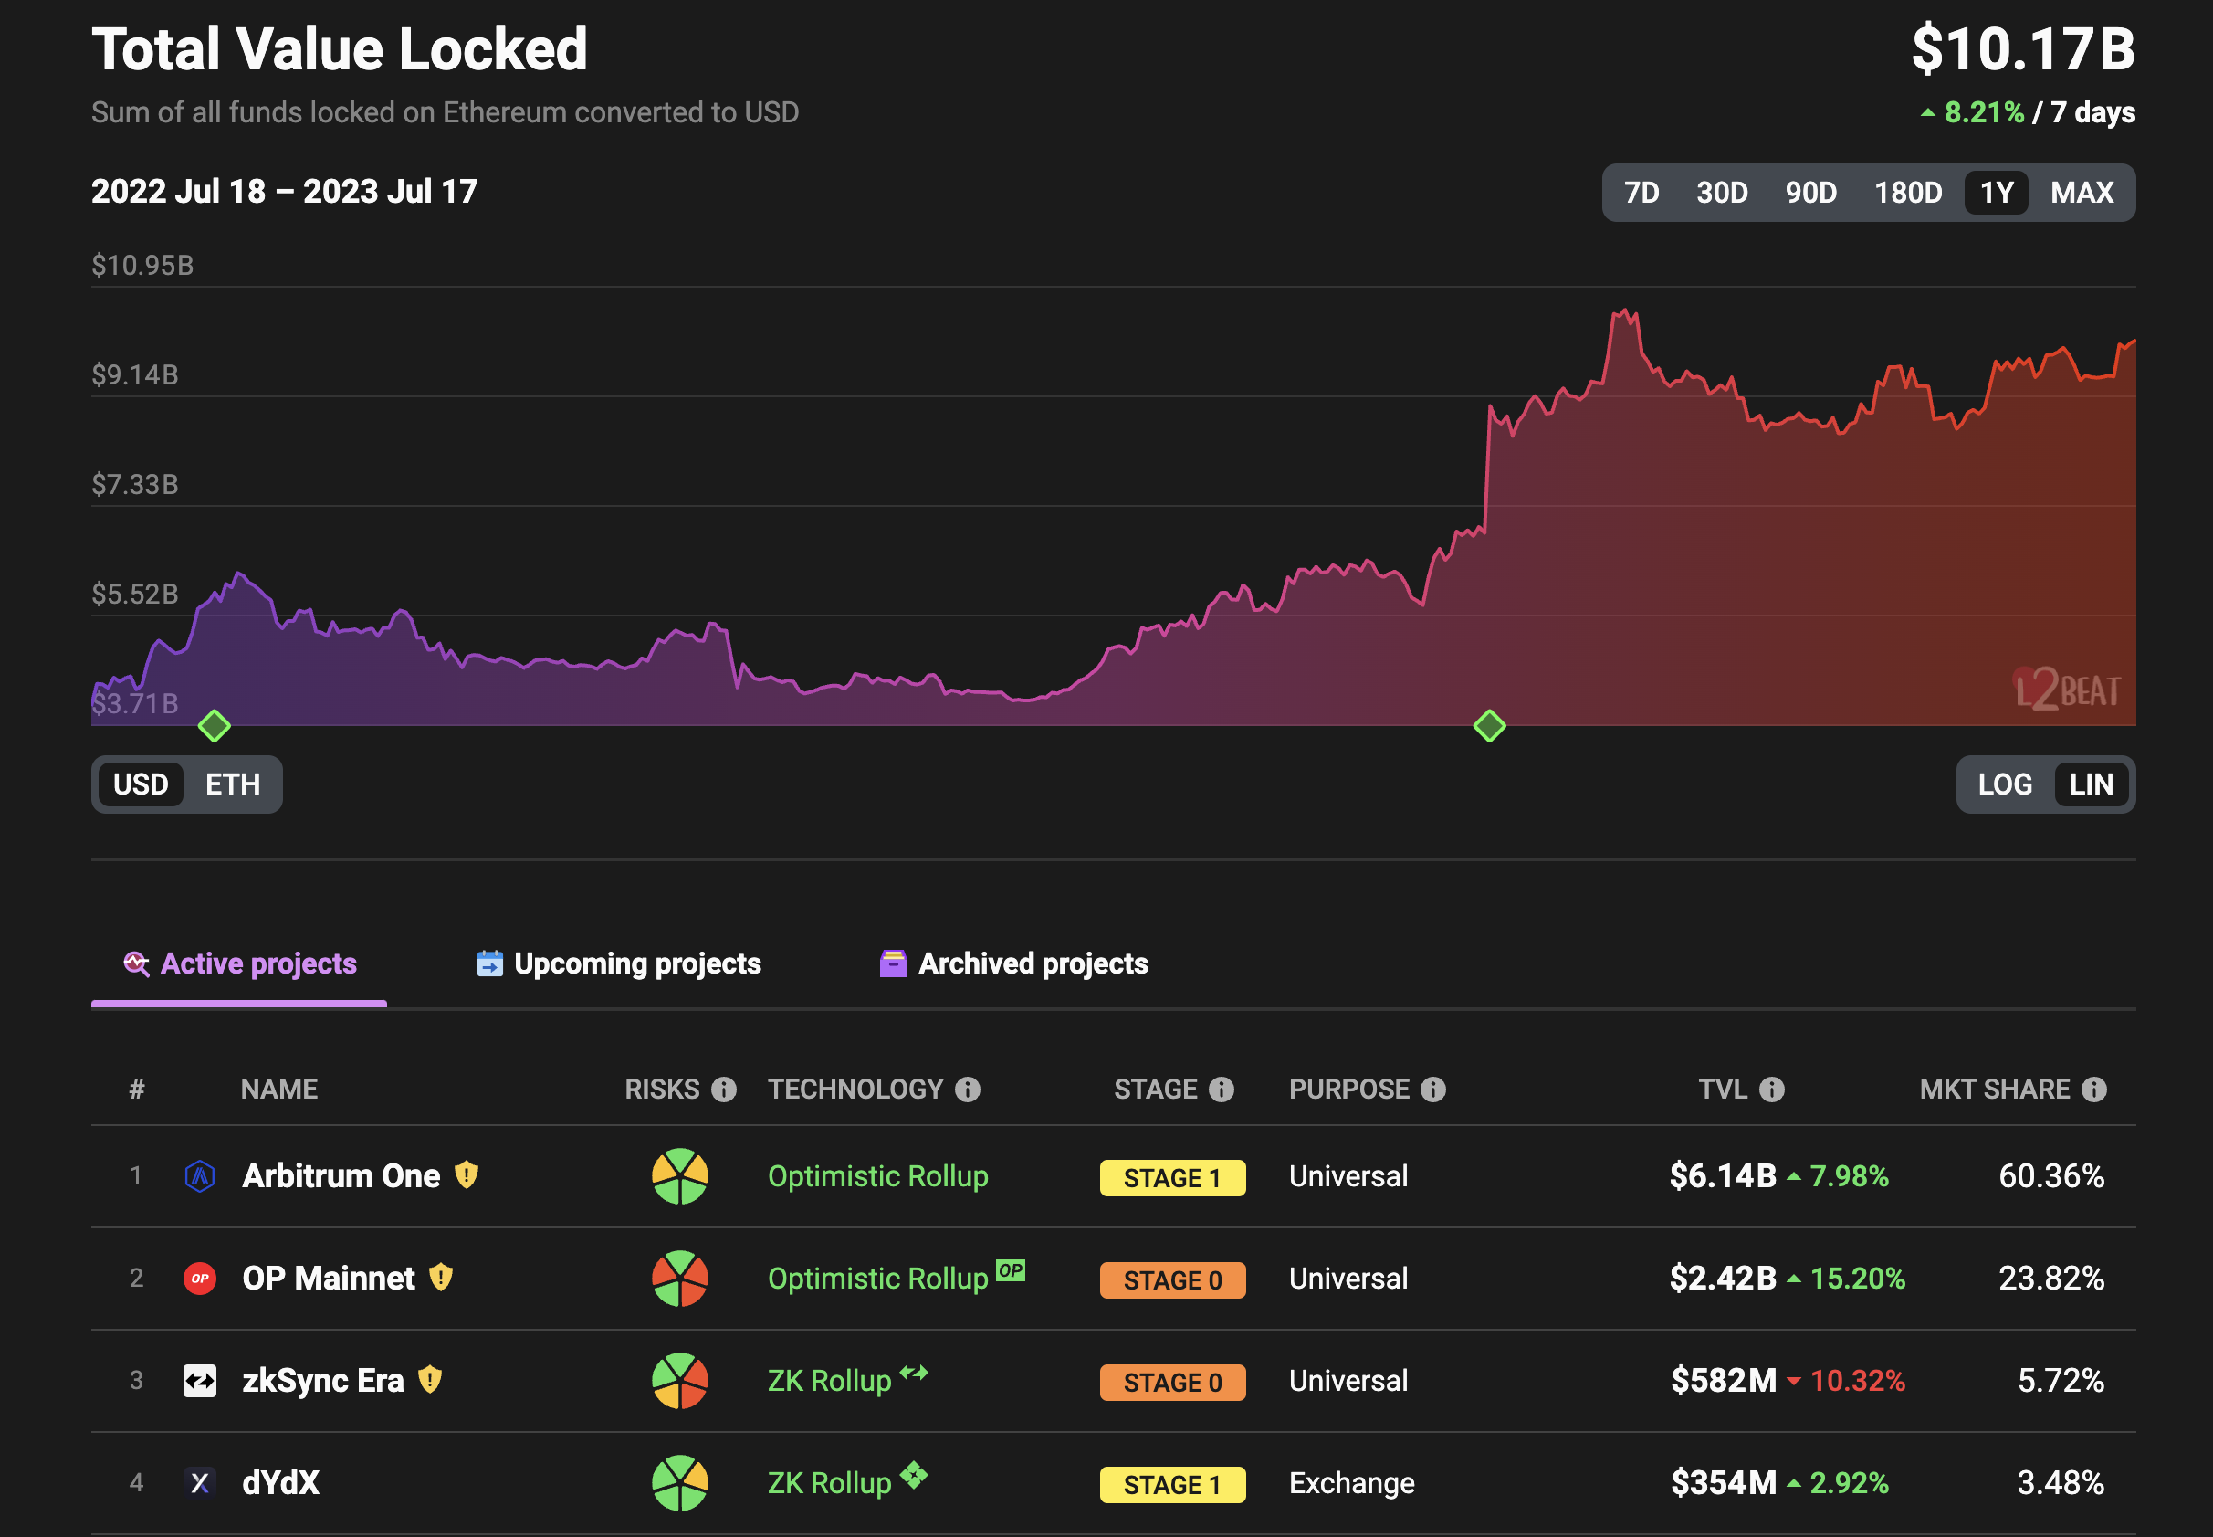Screen dimensions: 2213x1537
Task: Click the $2.42B TVL value
Action: (x=1723, y=1279)
